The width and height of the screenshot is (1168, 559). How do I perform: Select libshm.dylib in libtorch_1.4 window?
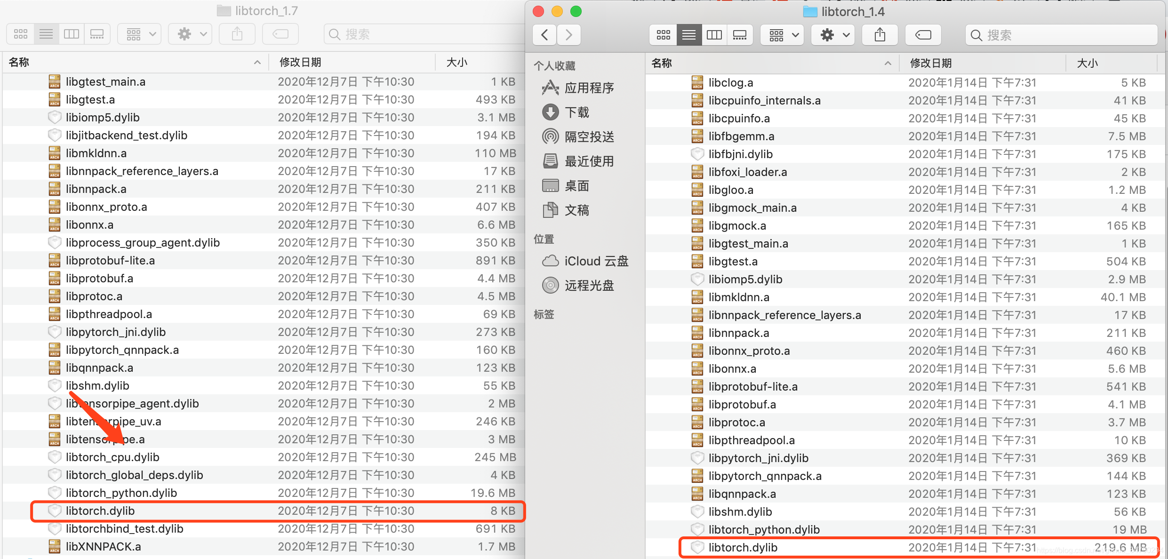(x=905, y=512)
